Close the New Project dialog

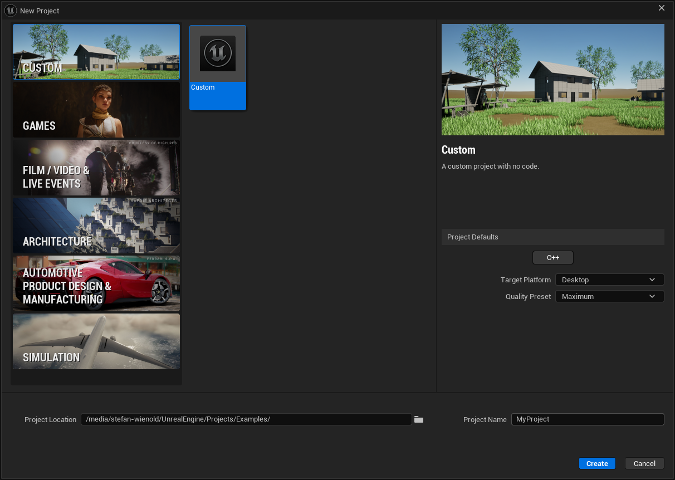point(662,8)
